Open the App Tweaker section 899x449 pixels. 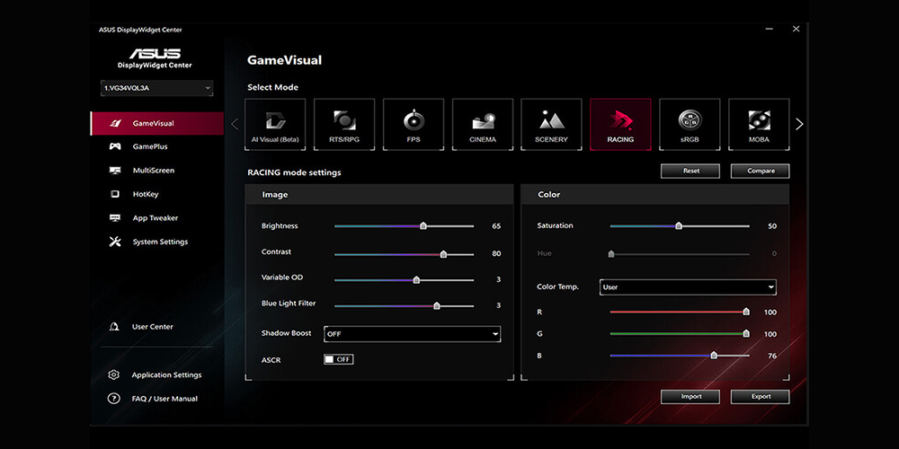pos(155,218)
